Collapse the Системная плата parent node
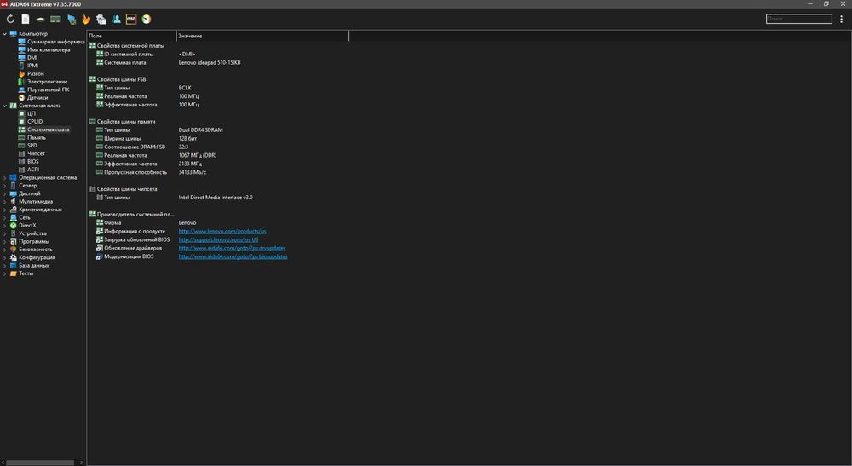 tap(5, 106)
